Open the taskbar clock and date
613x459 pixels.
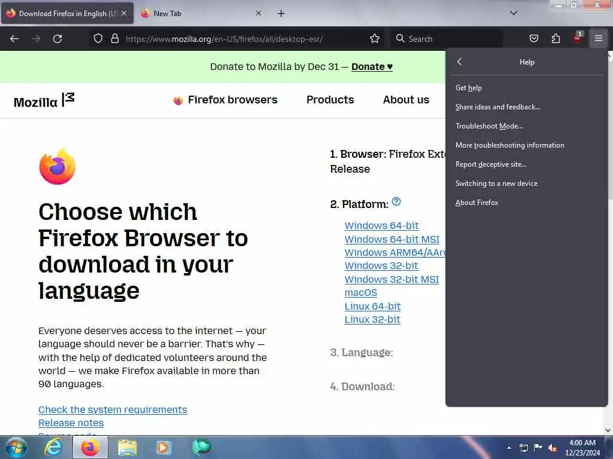pyautogui.click(x=582, y=448)
